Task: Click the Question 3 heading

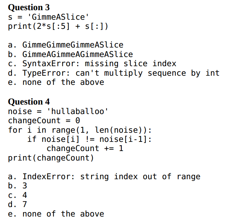Action: click(x=29, y=7)
